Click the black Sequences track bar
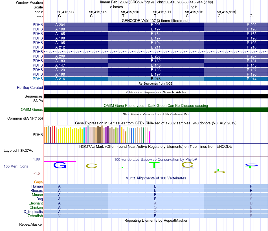The height and width of the screenshot is (231, 268). tap(156, 96)
